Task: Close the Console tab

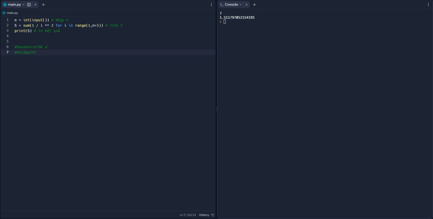Action: click(246, 5)
